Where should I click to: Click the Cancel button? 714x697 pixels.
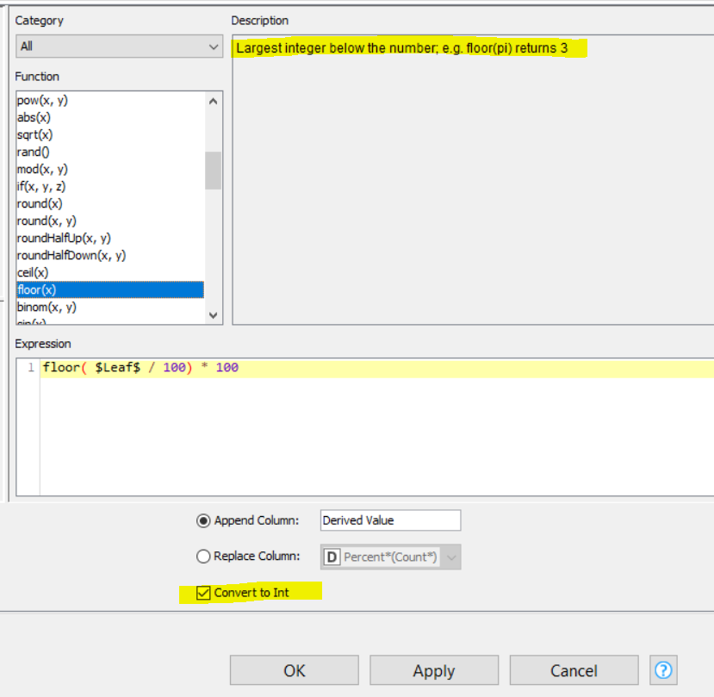pyautogui.click(x=574, y=670)
